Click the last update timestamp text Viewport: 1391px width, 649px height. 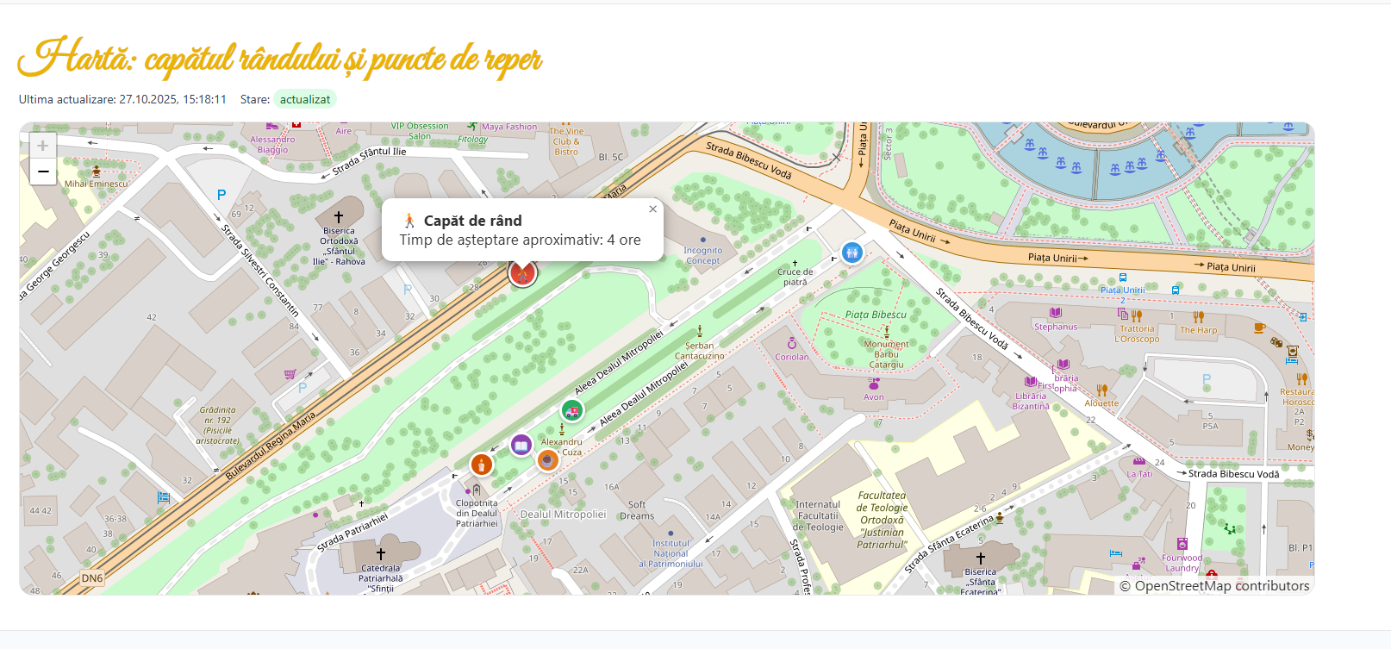point(122,99)
